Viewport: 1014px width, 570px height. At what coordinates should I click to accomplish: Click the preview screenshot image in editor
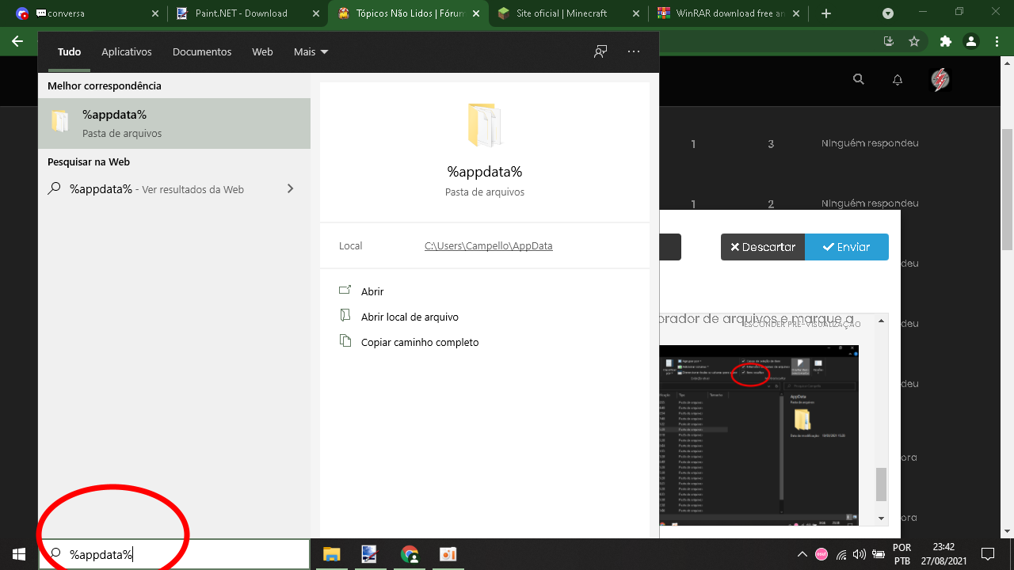(759, 435)
